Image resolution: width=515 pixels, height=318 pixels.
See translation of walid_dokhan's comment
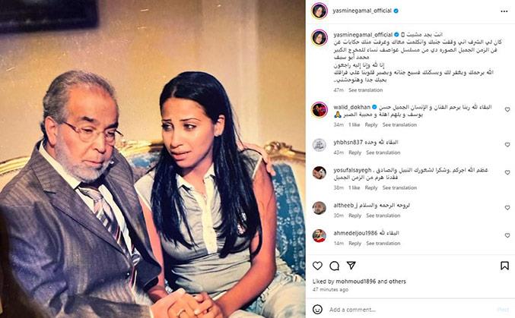tap(399, 125)
